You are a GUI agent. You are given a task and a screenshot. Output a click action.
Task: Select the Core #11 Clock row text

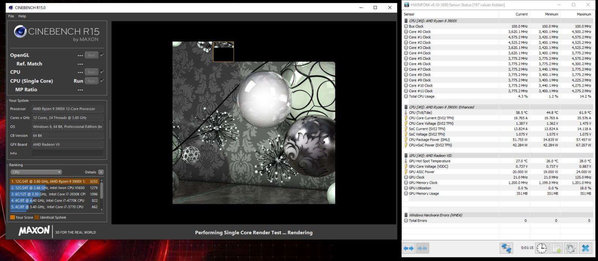coord(421,91)
